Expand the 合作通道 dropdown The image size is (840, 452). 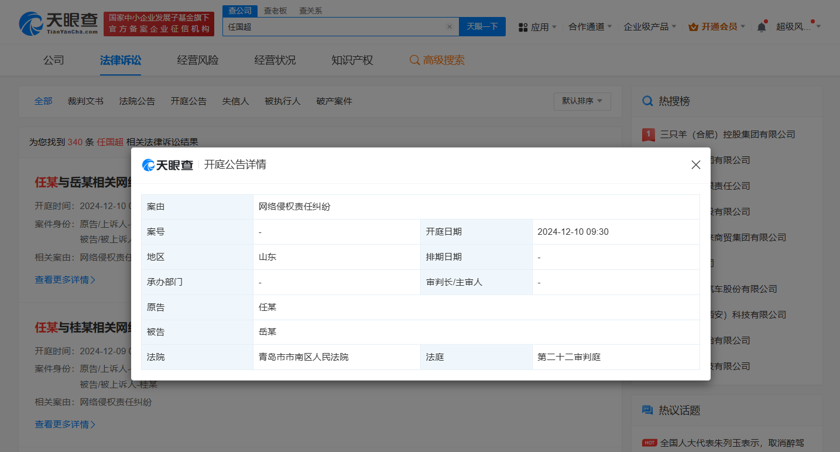click(x=589, y=27)
